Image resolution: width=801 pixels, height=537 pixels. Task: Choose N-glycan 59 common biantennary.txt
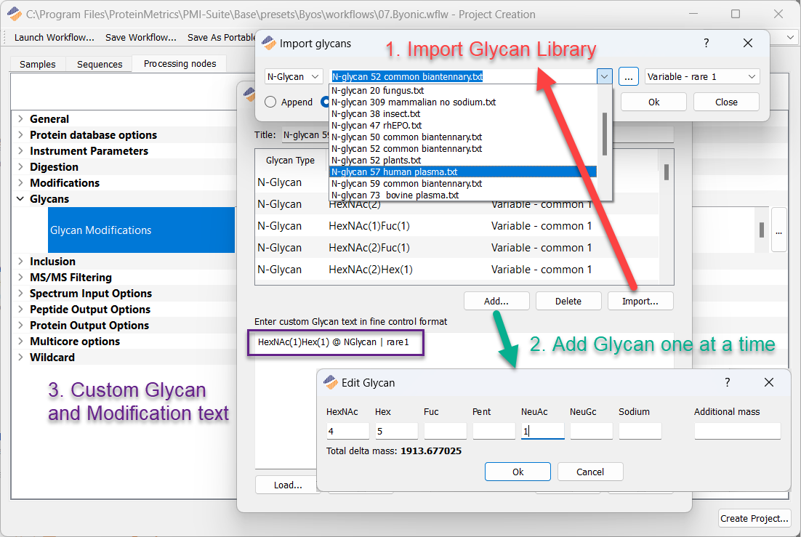pyautogui.click(x=463, y=183)
